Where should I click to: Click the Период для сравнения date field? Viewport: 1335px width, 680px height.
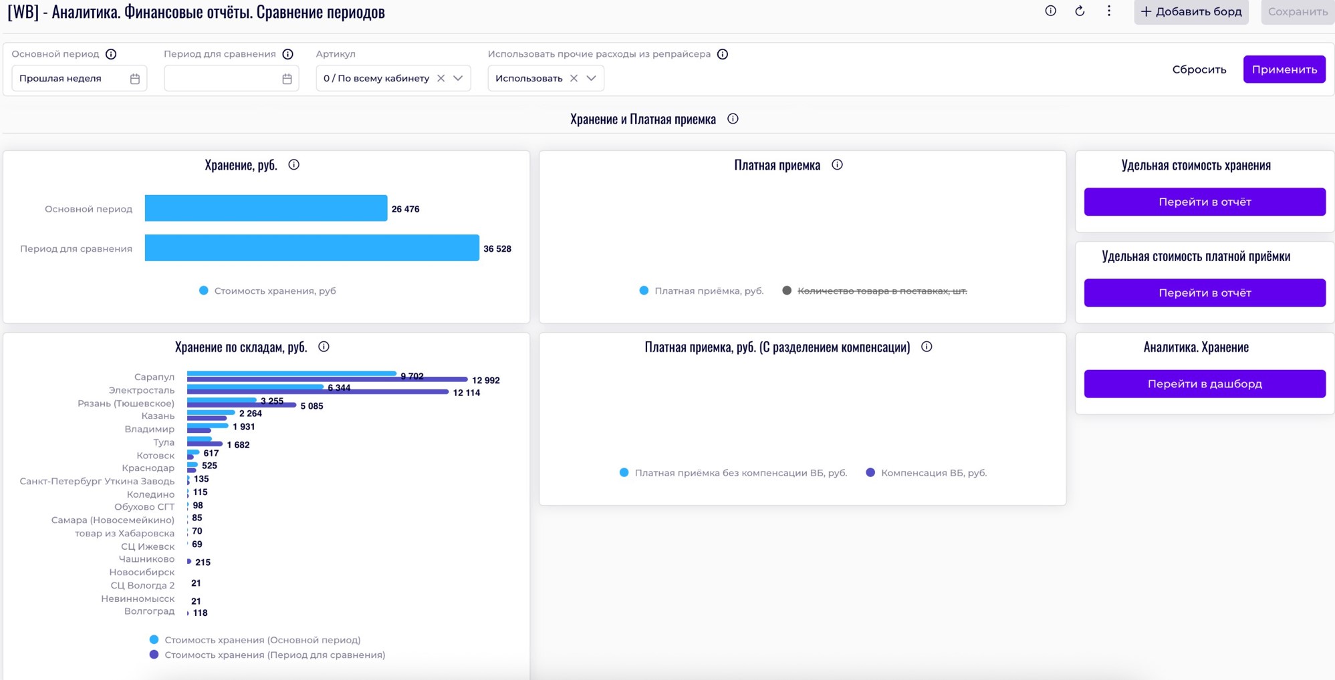222,79
